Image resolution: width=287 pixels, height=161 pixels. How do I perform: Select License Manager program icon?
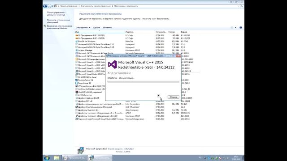coord(77,50)
